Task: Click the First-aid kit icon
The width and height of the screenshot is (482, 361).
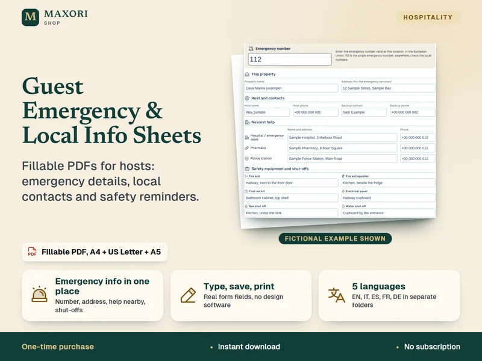Action: point(246,191)
